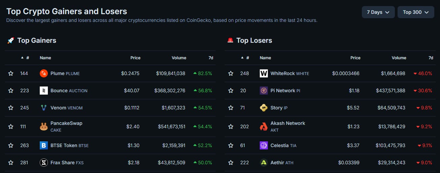The image size is (440, 173).
Task: Click the Pi Network logo
Action: coord(264,91)
